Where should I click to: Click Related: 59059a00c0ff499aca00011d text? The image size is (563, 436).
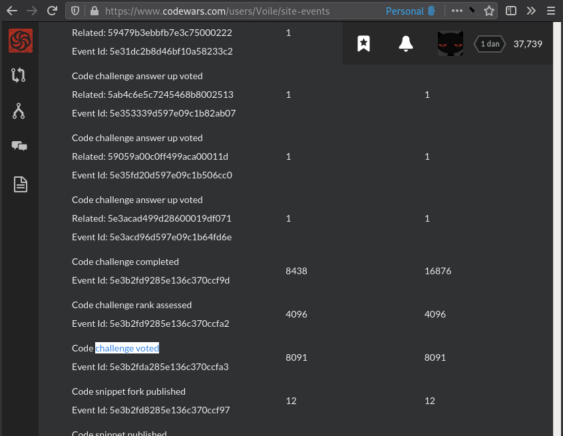pos(150,156)
